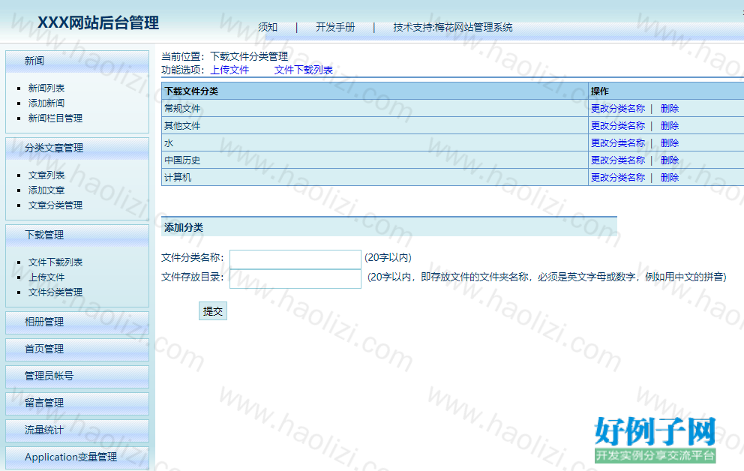Delete the 中国历史 category
744x471 pixels.
pos(670,160)
